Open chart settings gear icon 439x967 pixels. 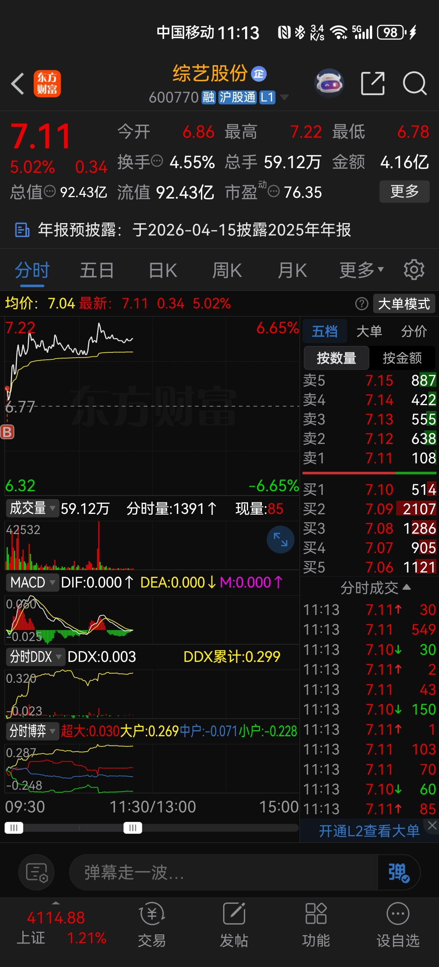tap(414, 270)
